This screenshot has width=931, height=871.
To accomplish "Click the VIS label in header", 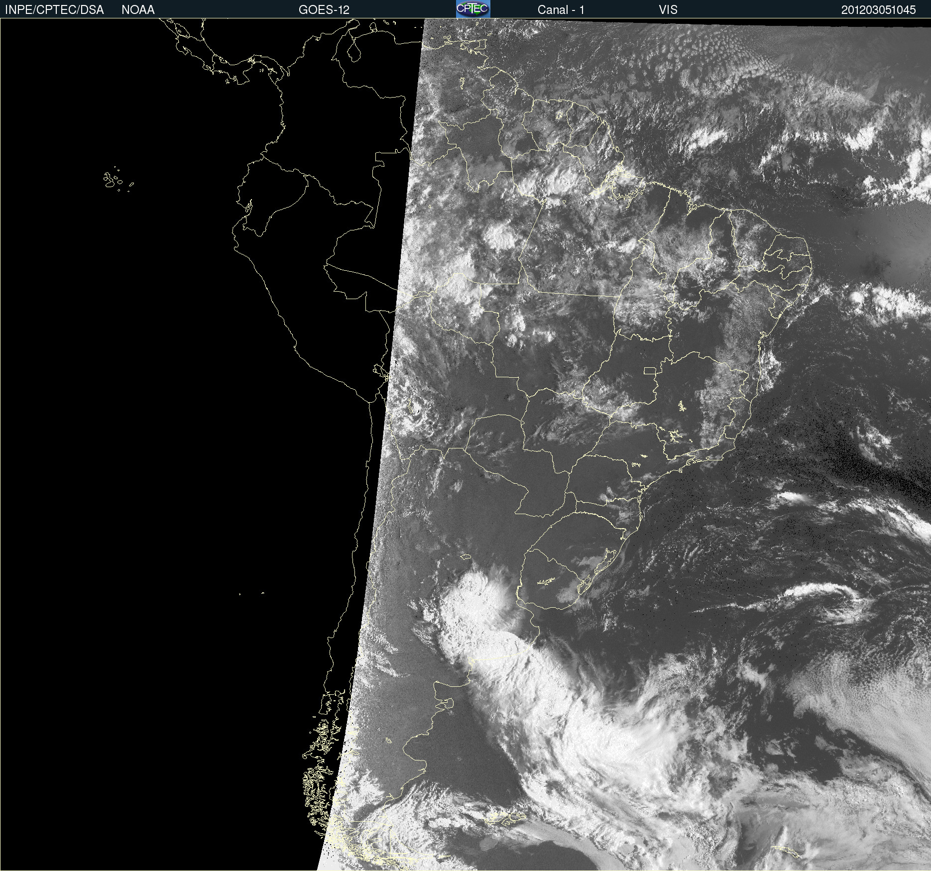I will 668,10.
